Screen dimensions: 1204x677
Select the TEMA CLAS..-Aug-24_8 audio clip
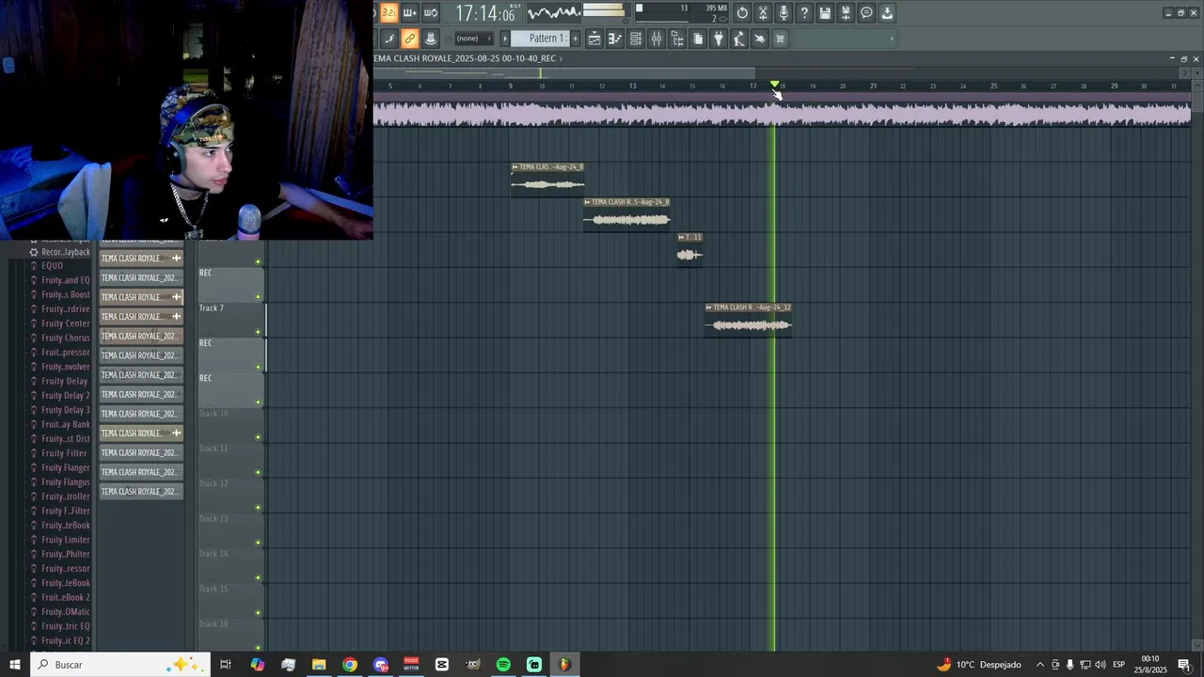[x=547, y=179]
